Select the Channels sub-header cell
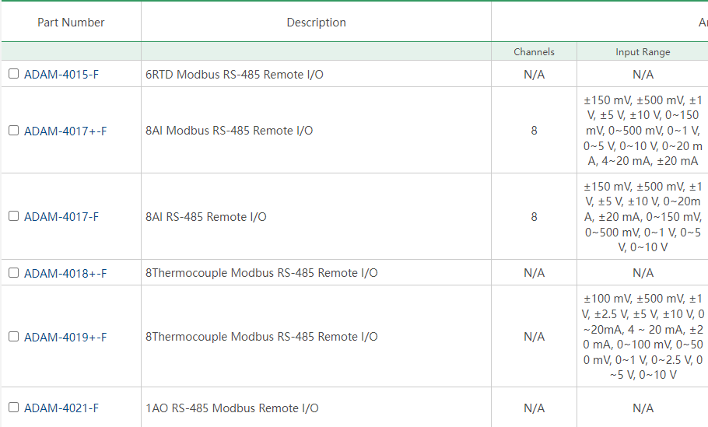This screenshot has width=708, height=427. pos(535,51)
